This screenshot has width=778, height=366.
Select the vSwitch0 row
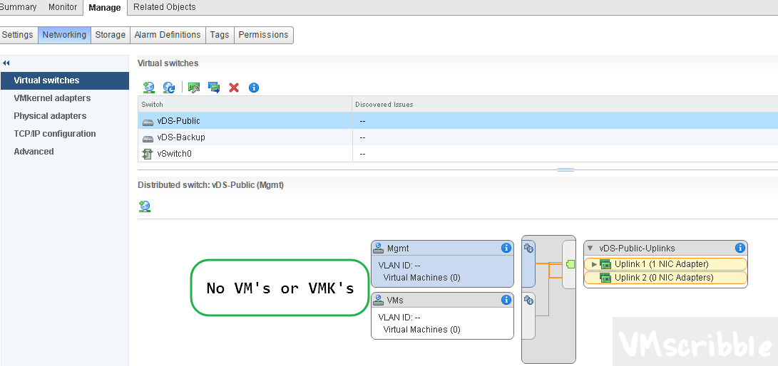pos(175,154)
